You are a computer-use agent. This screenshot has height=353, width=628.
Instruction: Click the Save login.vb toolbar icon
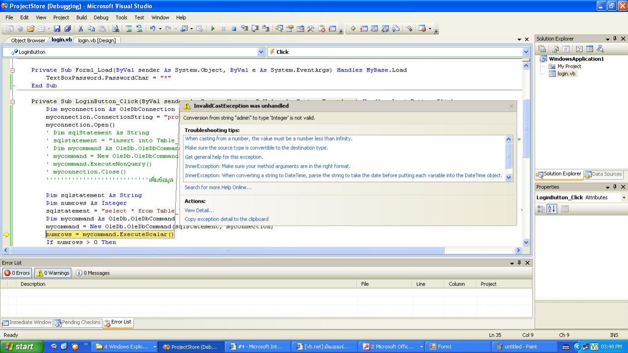click(57, 28)
